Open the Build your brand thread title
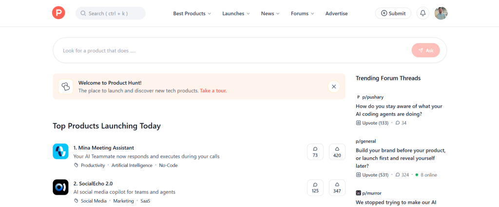Image resolution: width=499 pixels, height=207 pixels. click(x=401, y=158)
